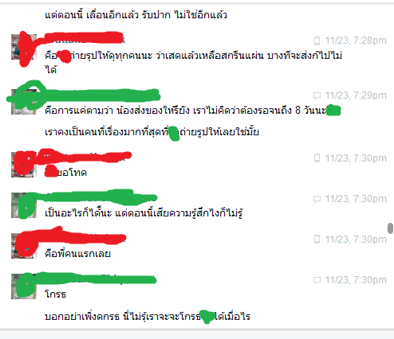Click the chat bubble icon beside 7:29pm timestamp
This screenshot has width=394, height=339.
pyautogui.click(x=317, y=95)
